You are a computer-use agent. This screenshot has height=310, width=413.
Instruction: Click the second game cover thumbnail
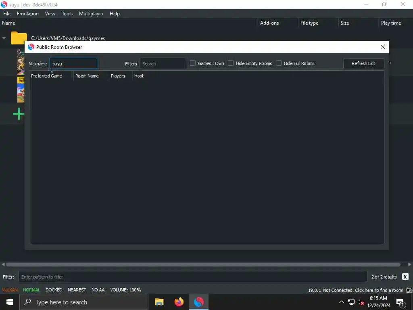click(x=21, y=90)
